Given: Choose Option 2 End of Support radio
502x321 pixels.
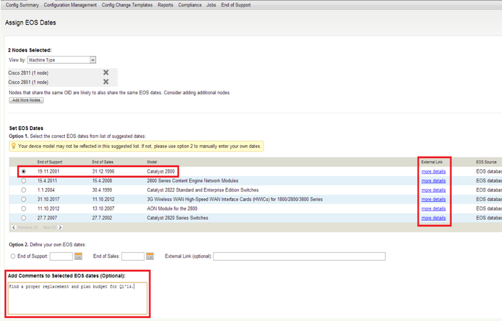Looking at the screenshot, I should point(13,256).
